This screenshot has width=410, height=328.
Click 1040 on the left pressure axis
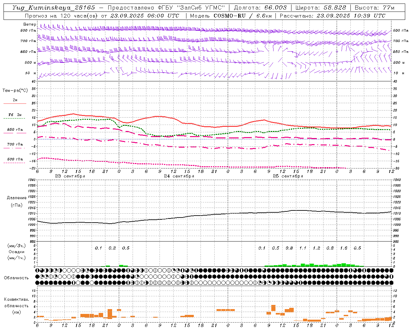pyautogui.click(x=31, y=180)
